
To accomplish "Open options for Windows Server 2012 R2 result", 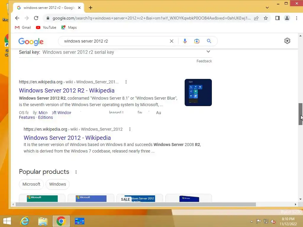I will pos(126,82).
